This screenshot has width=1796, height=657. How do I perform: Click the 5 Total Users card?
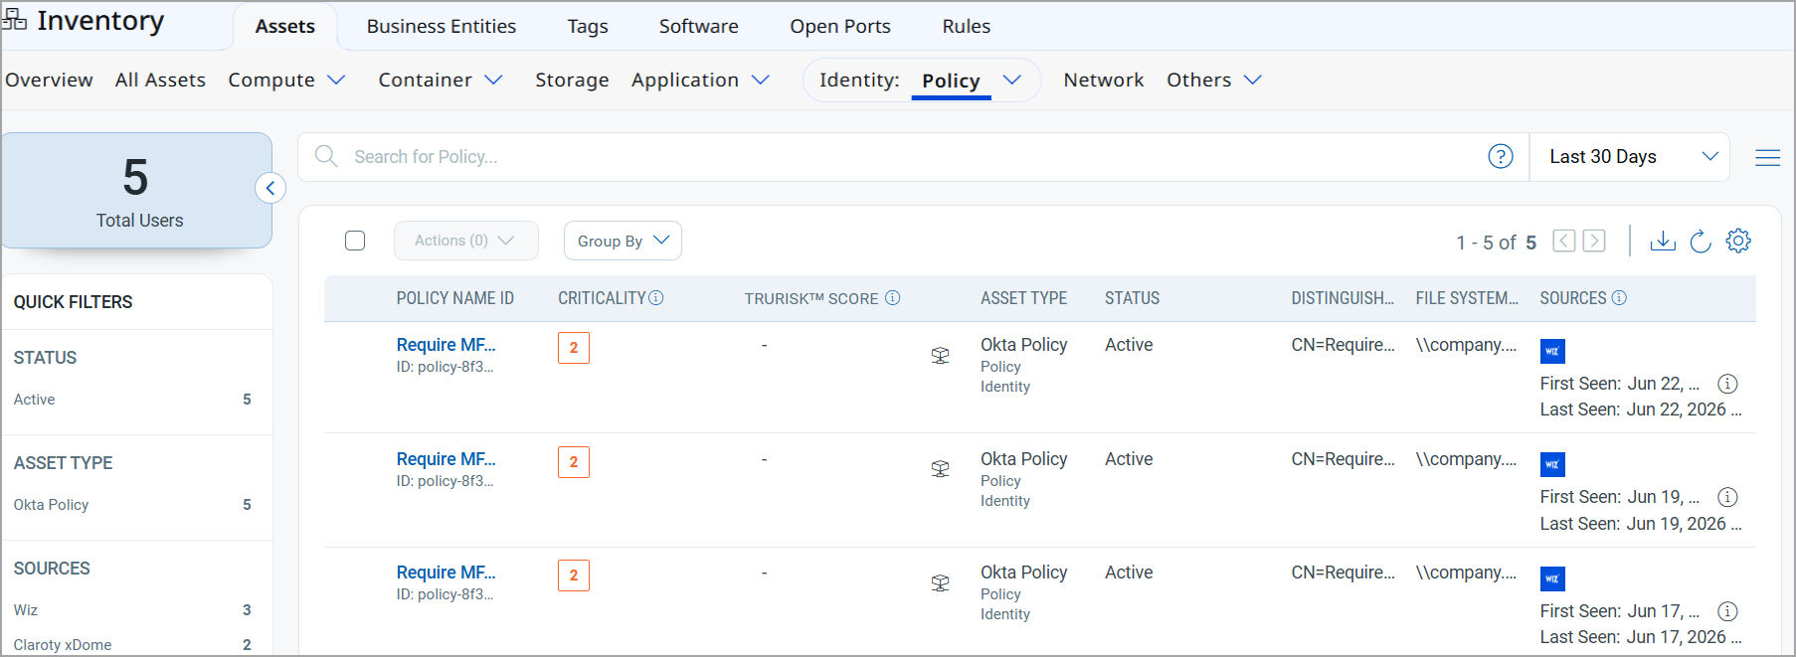137,190
